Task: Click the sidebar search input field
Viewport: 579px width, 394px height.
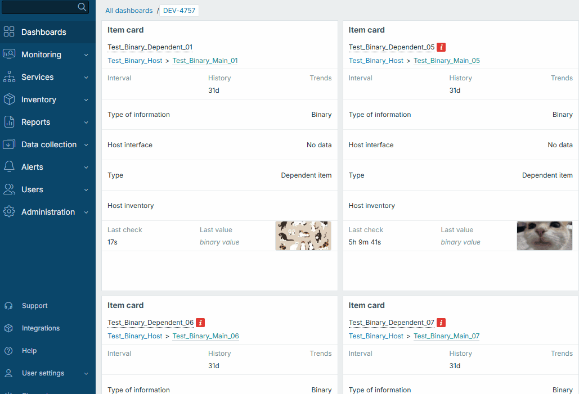Action: pyautogui.click(x=38, y=7)
